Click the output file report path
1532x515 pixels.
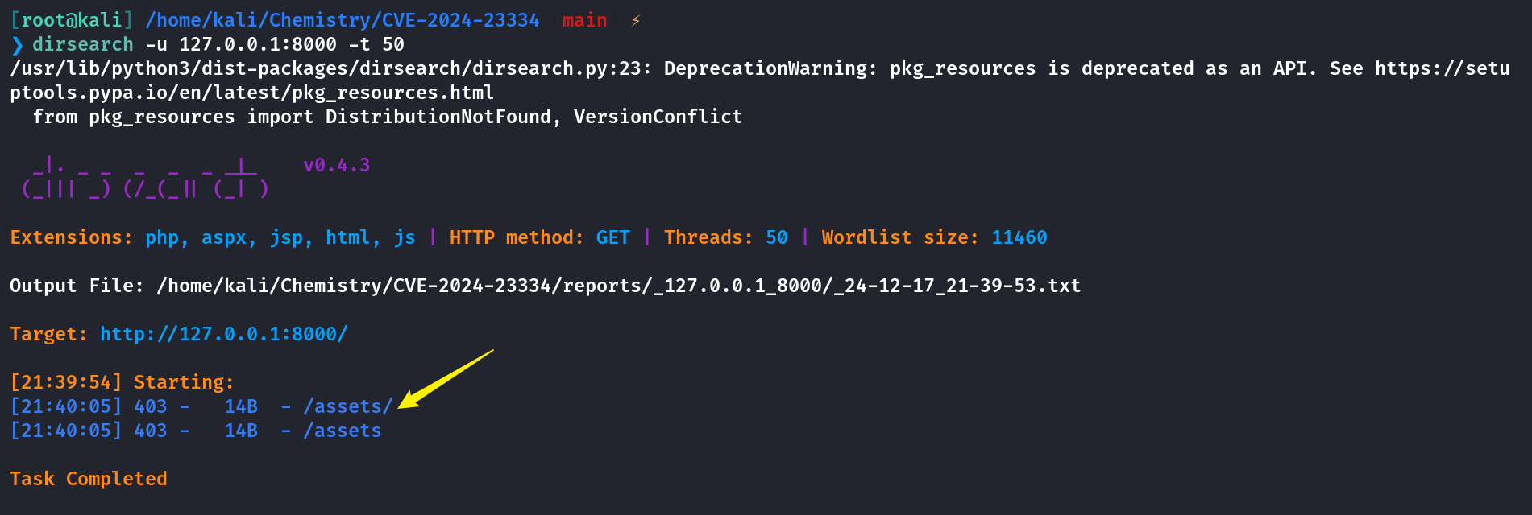click(619, 286)
